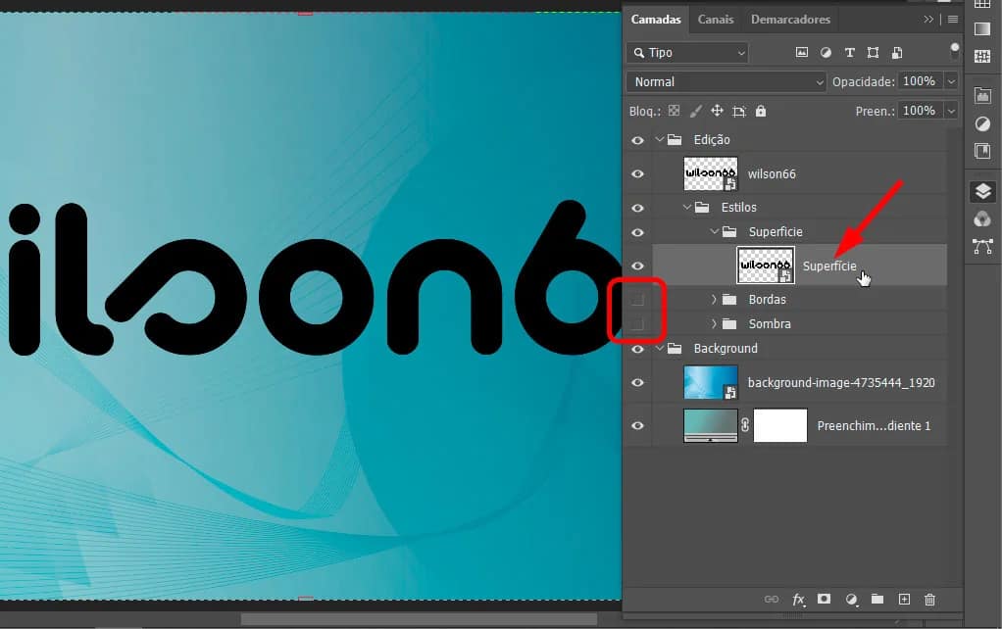Show the hidden Bordas group layer
Viewport: 1002px width, 629px height.
coord(638,299)
